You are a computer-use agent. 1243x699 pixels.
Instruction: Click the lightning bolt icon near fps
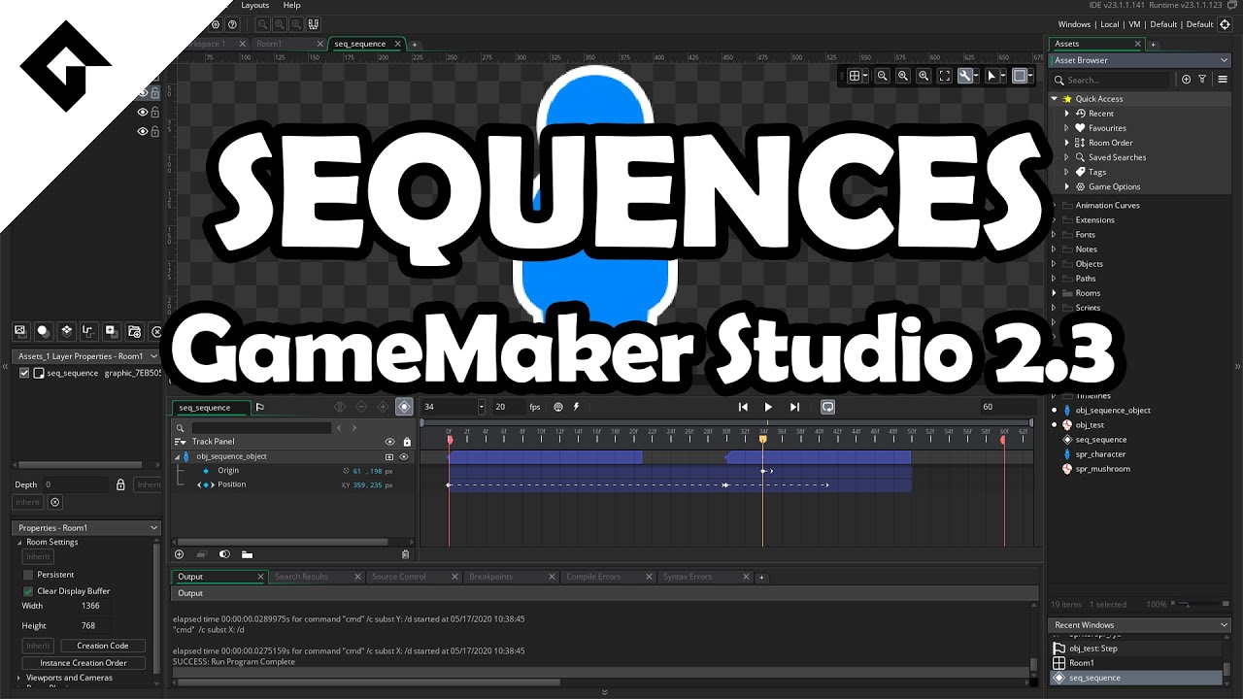pos(576,407)
